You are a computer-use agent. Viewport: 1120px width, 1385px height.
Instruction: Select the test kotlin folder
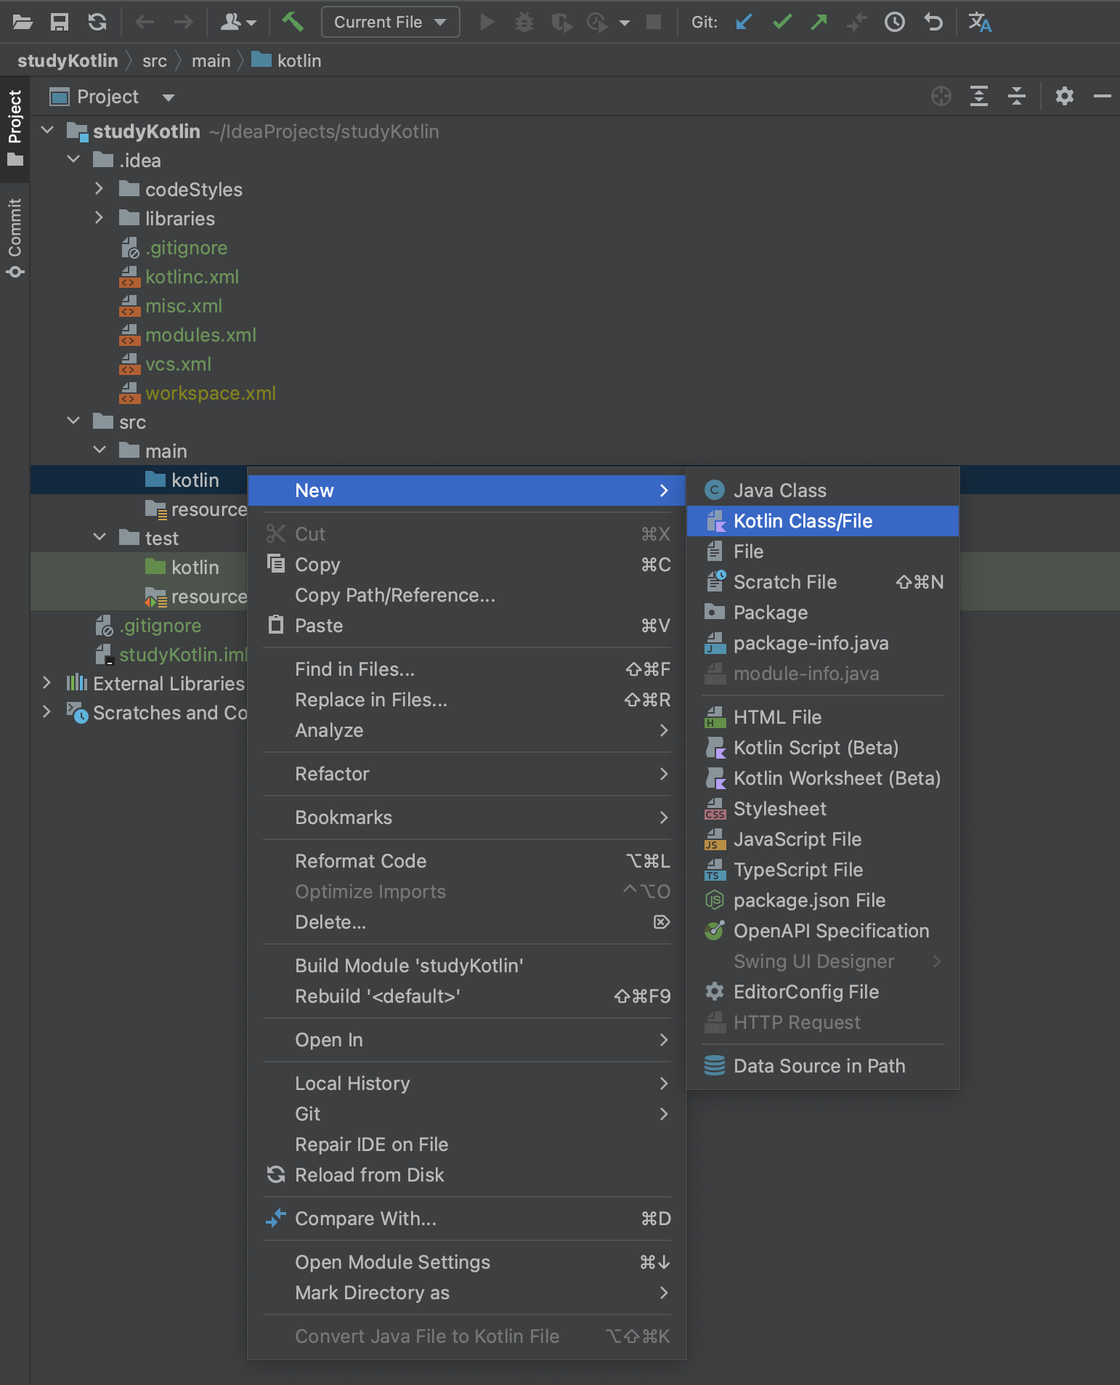(195, 568)
